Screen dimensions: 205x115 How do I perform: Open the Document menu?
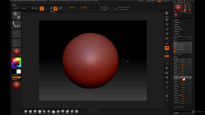tap(25, 3)
